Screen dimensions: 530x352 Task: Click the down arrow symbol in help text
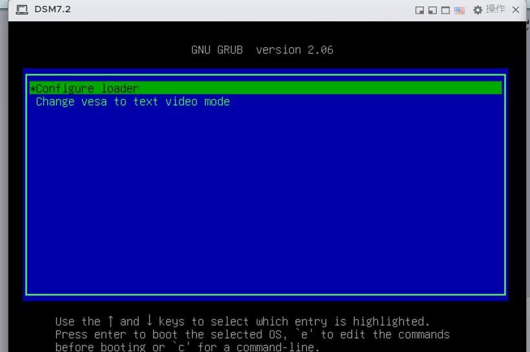149,322
